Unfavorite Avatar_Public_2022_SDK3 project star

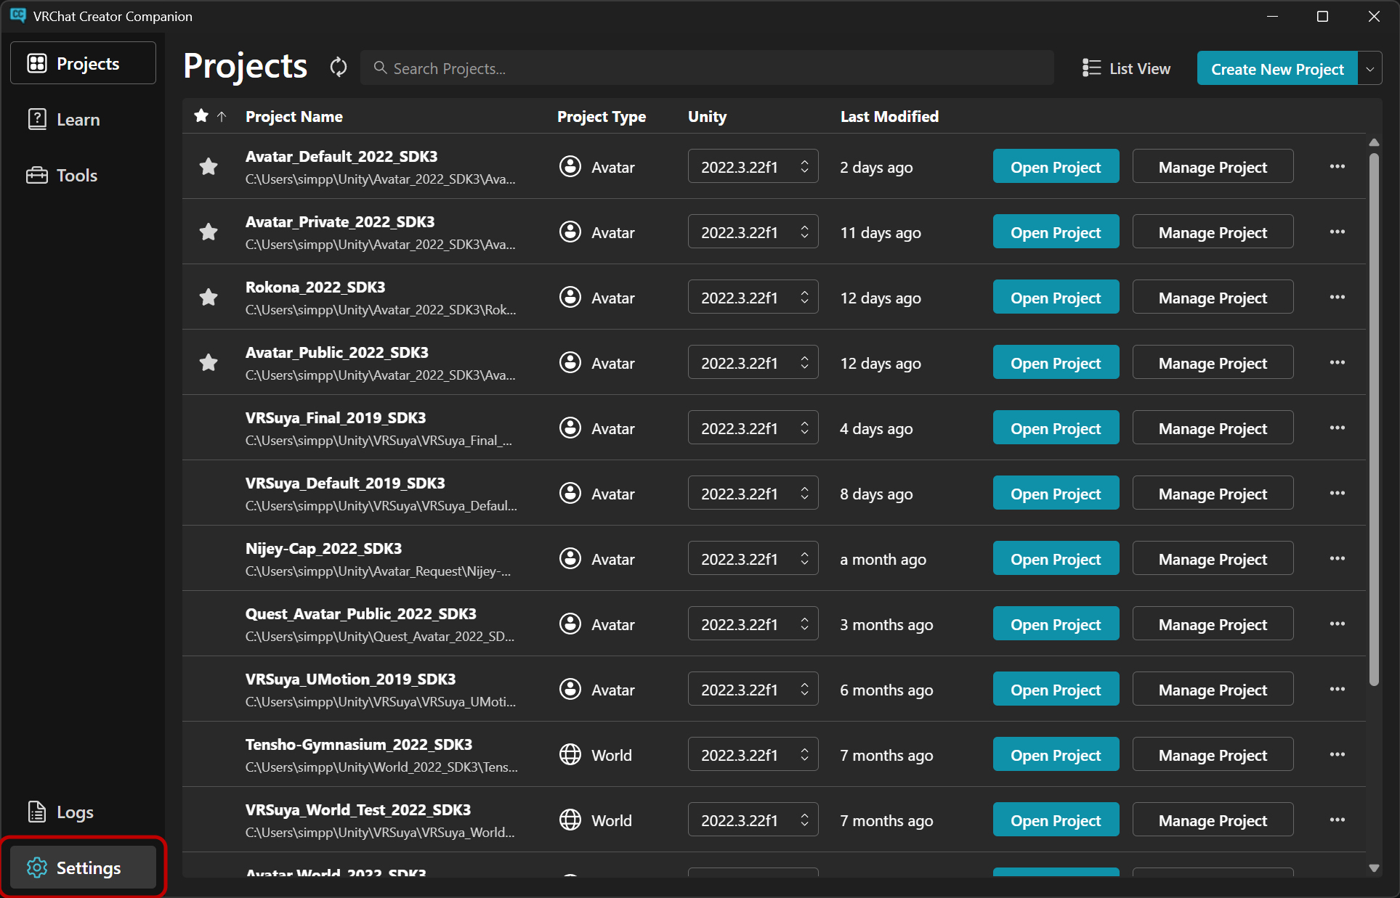point(209,363)
